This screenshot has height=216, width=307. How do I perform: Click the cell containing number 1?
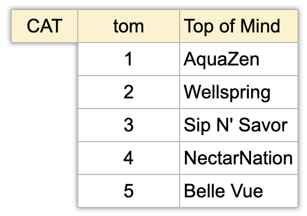[128, 59]
